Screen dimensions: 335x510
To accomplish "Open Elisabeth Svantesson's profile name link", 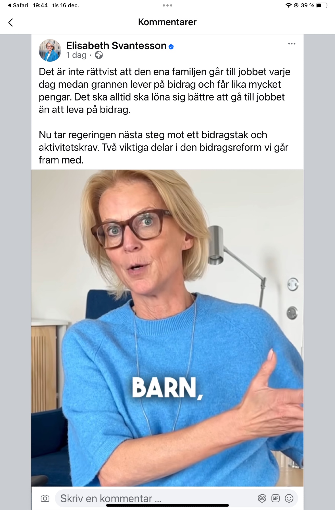I will point(116,46).
